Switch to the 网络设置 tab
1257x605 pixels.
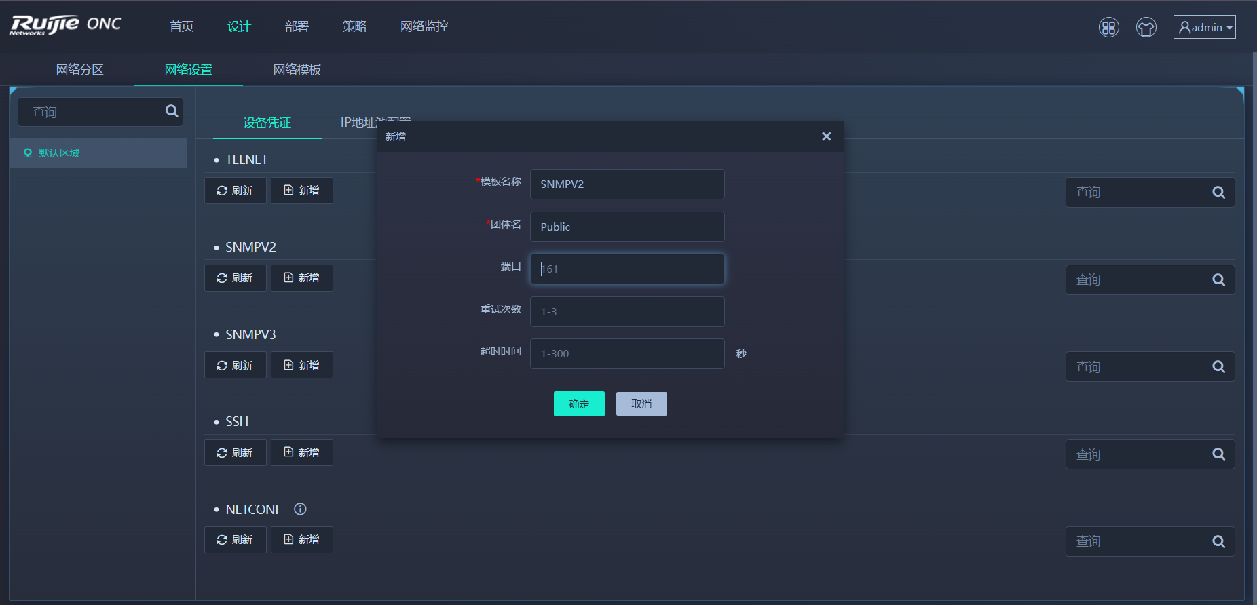coord(188,70)
